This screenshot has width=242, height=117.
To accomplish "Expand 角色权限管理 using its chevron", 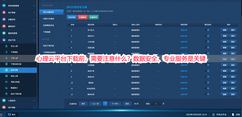I will tap(34, 6).
